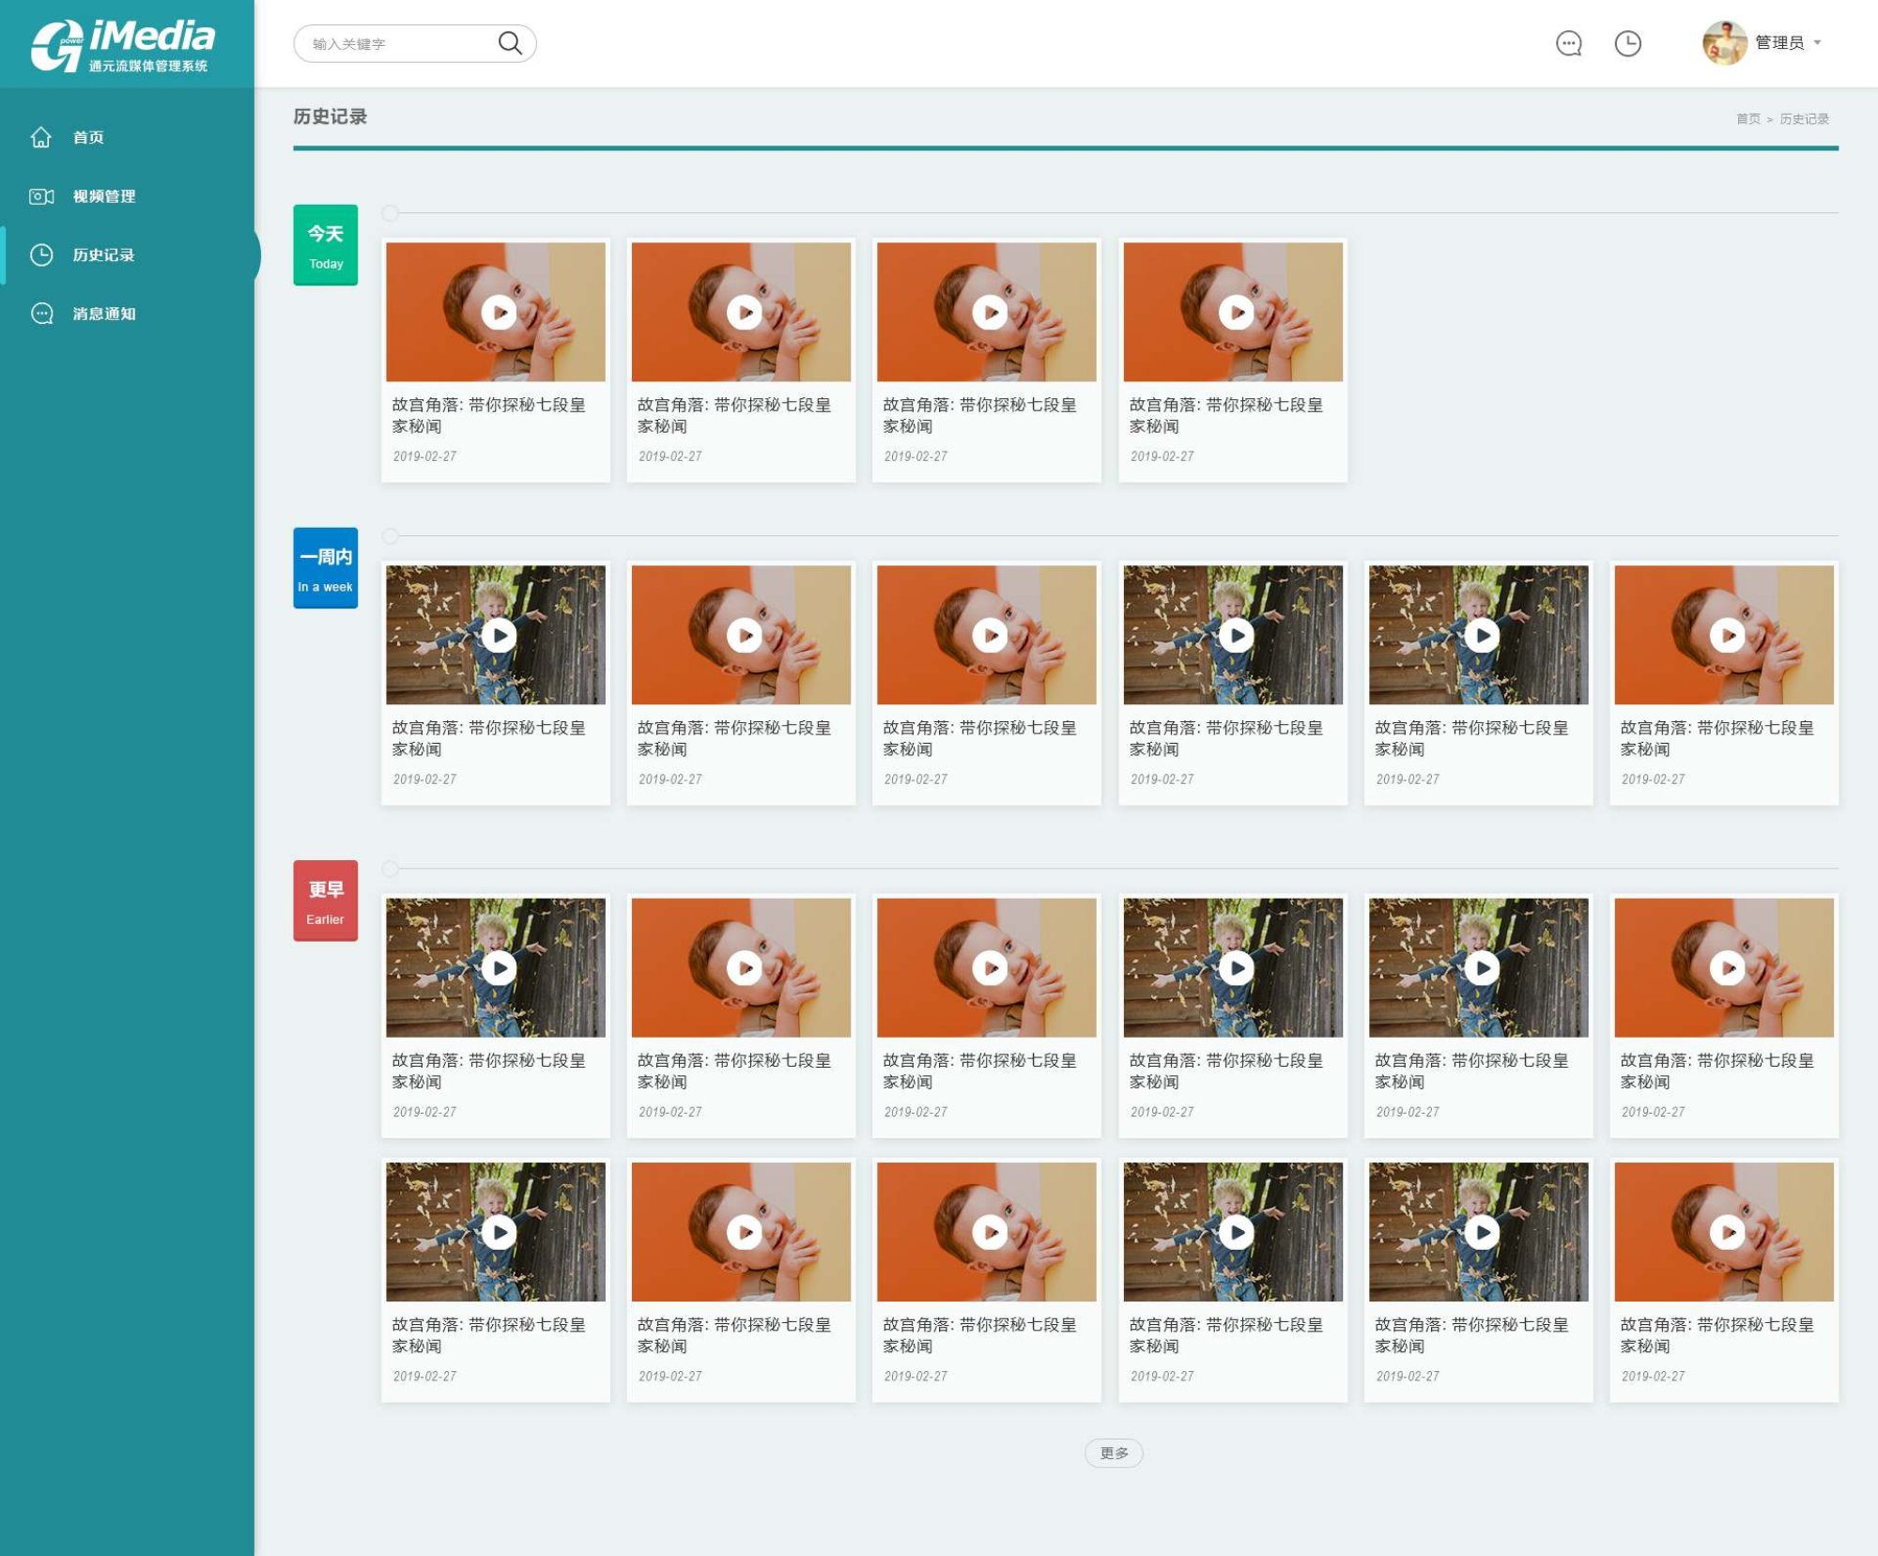The image size is (1878, 1556).
Task: Click the sidebar clock icon for 历史记录
Action: [41, 254]
